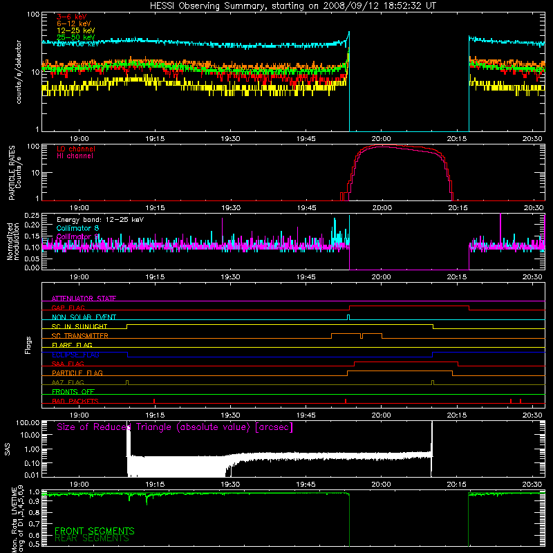Image resolution: width=553 pixels, height=553 pixels.
Task: Click the LO channel legend label
Action: (x=76, y=149)
